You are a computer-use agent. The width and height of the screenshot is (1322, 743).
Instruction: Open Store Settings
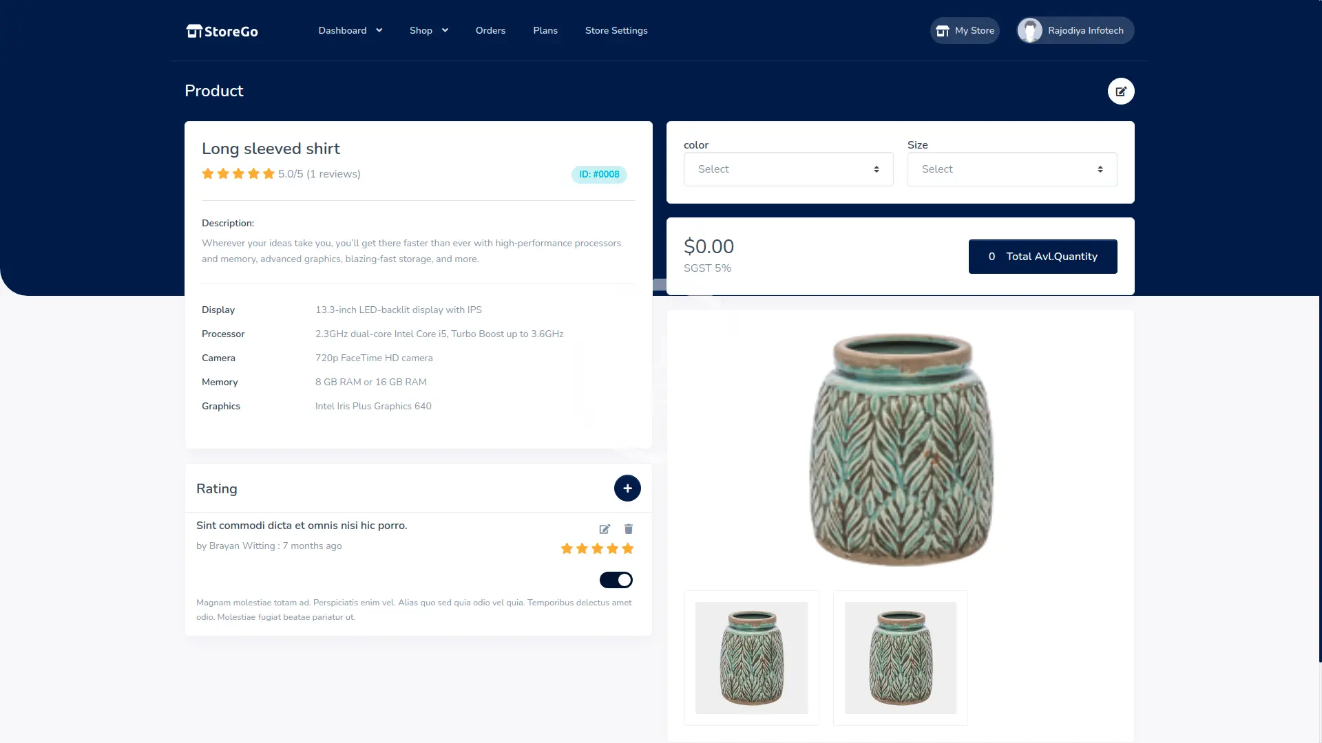point(616,30)
